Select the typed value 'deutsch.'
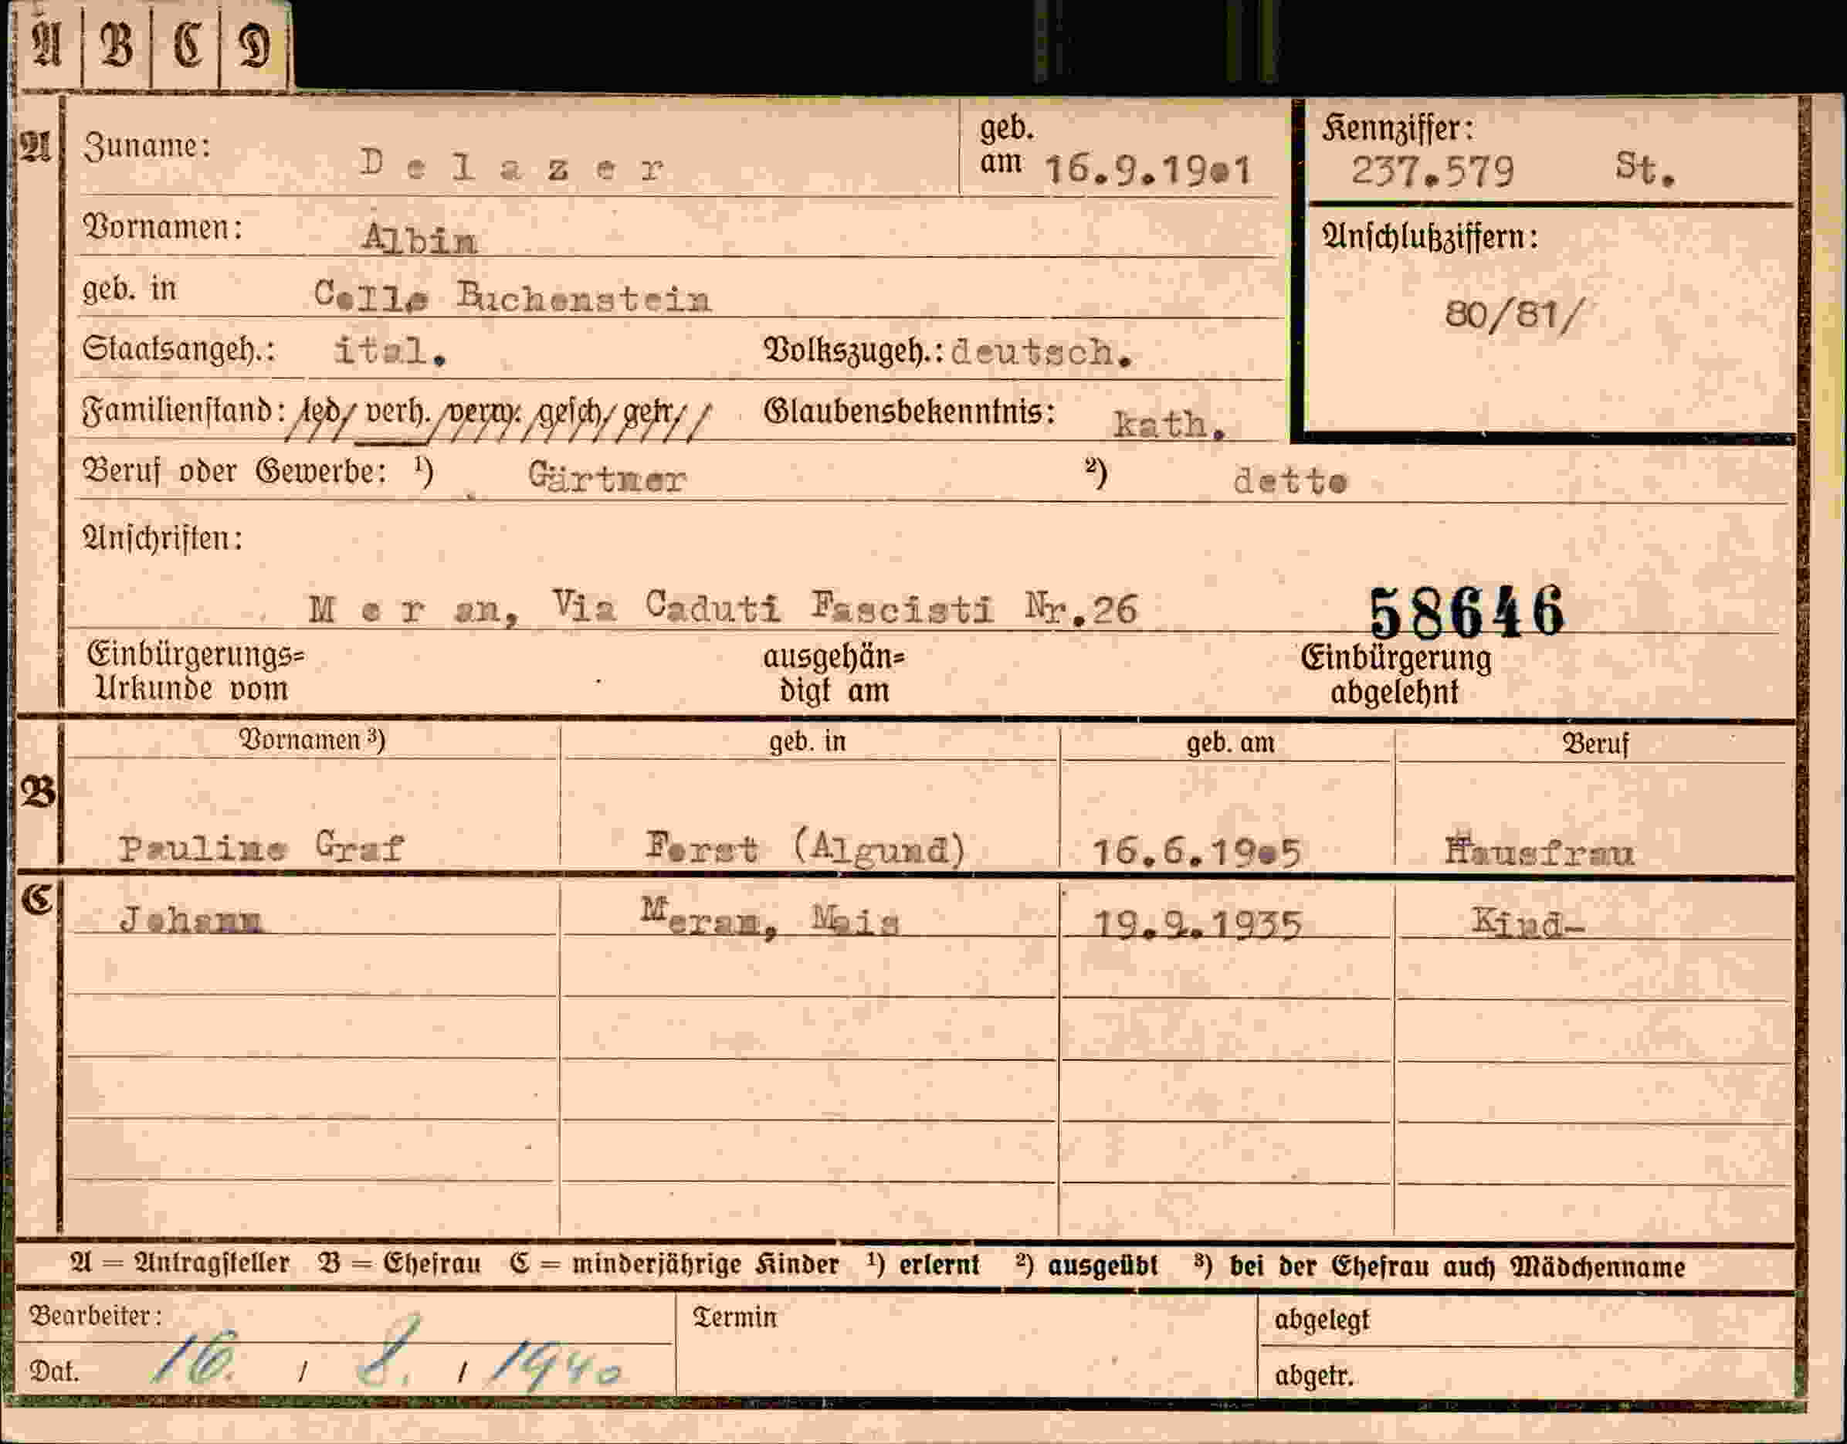 pyautogui.click(x=1041, y=352)
